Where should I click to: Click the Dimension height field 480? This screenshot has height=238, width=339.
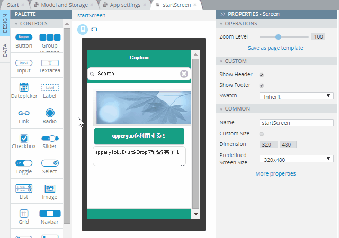(288, 144)
